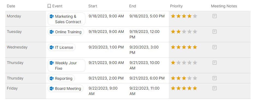Select the Priority column header
Viewport: 256px width, 104px height.
pyautogui.click(x=176, y=6)
